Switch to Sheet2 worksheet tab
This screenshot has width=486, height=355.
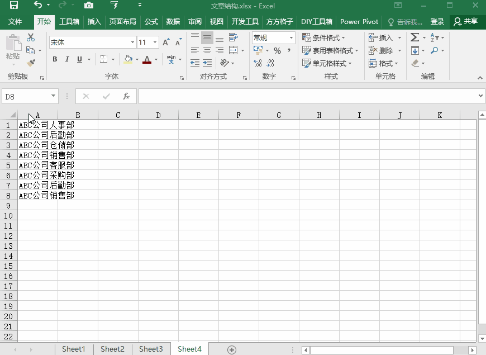(x=112, y=349)
